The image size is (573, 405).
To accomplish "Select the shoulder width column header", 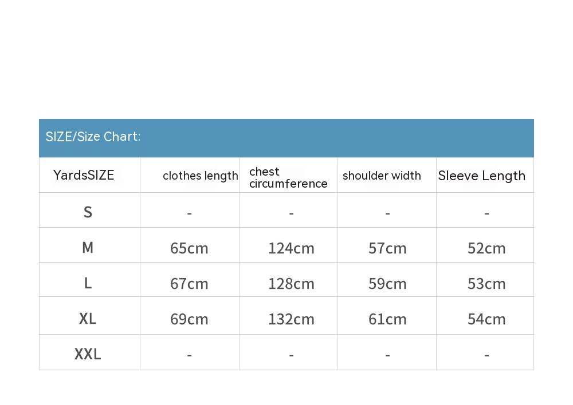I will [382, 176].
